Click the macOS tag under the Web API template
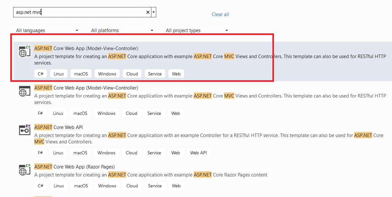 click(80, 153)
